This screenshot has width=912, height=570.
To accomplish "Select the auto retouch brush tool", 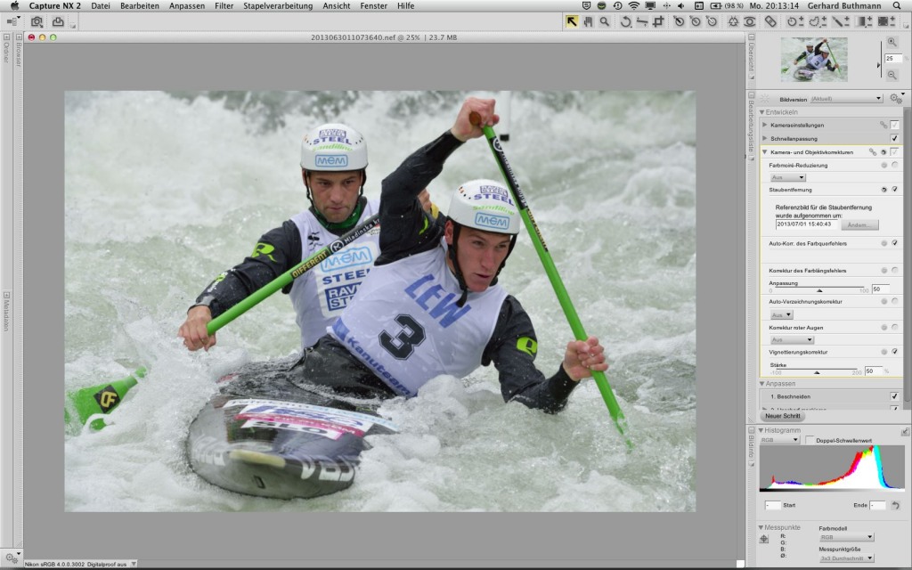I will pyautogui.click(x=770, y=21).
